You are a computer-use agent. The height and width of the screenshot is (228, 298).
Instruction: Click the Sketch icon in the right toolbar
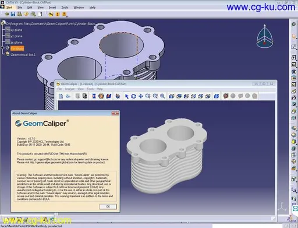294,47
